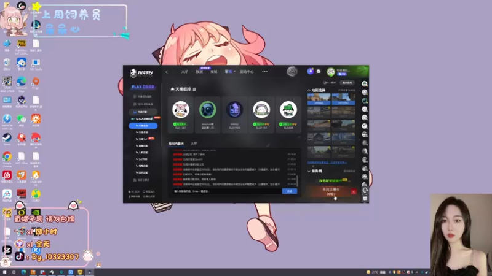The height and width of the screenshot is (276, 492).
Task: Open the Origin desktop icon
Action: coord(36,83)
